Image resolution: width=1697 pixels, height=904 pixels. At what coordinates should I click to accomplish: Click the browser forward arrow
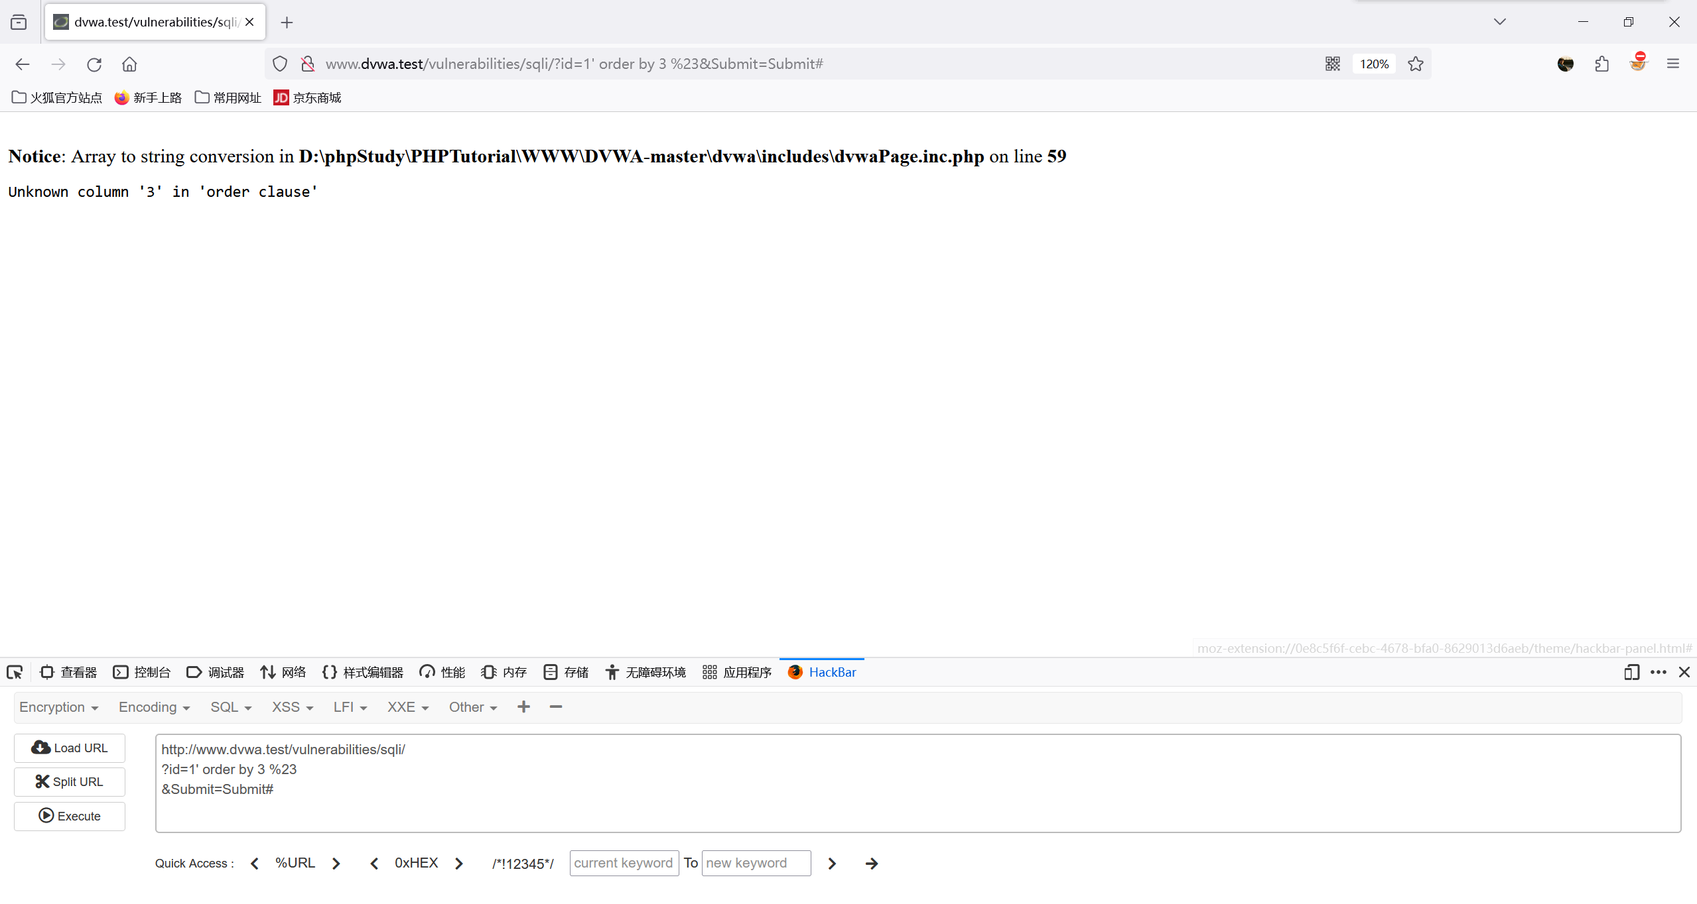tap(58, 64)
